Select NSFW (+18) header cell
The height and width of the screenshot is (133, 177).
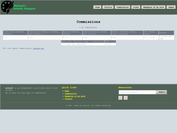point(110,41)
